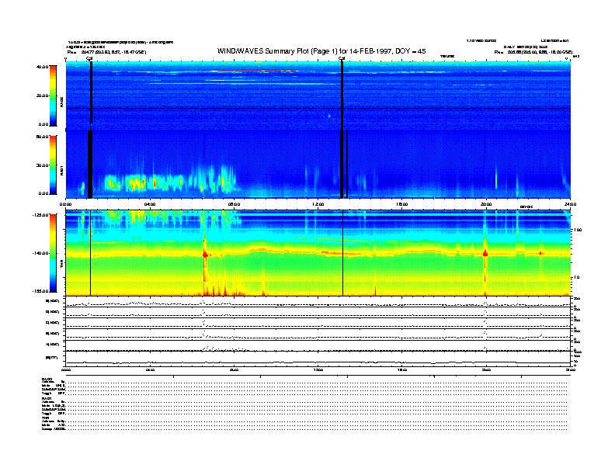The width and height of the screenshot is (615, 475).
Task: Click the RAD1 spectrogram color bar
Action: [x=53, y=165]
